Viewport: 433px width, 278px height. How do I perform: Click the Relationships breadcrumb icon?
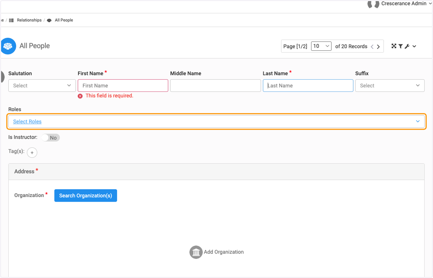(11, 21)
